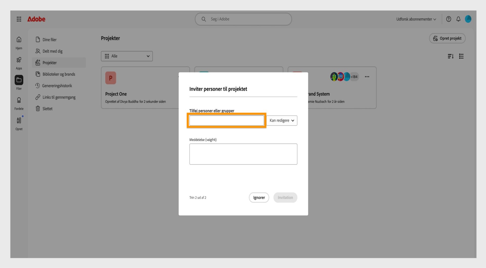Click the Trin 2 ud af 2 text
Image resolution: width=486 pixels, height=268 pixels.
(198, 198)
